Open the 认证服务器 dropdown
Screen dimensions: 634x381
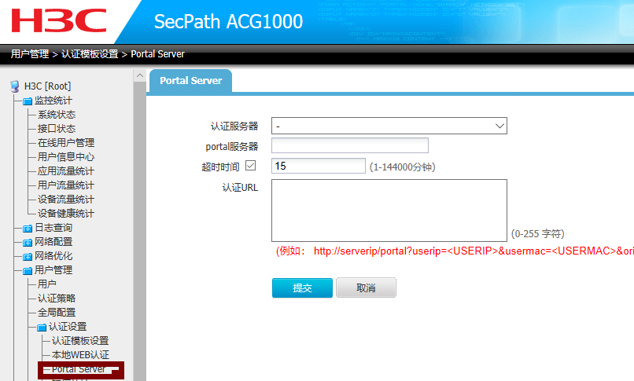[x=389, y=126]
